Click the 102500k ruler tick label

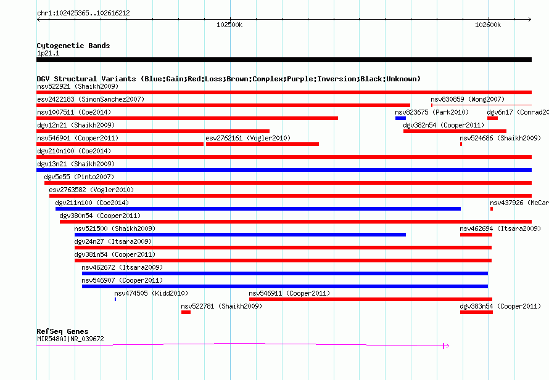click(x=229, y=25)
